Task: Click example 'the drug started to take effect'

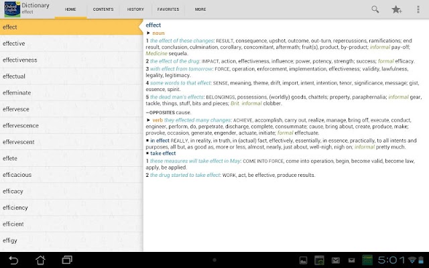Action: [185, 175]
